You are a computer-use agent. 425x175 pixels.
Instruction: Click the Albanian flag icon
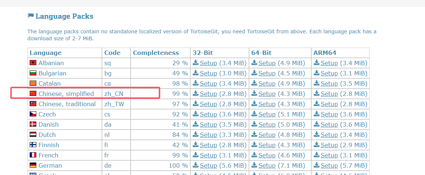pyautogui.click(x=33, y=63)
